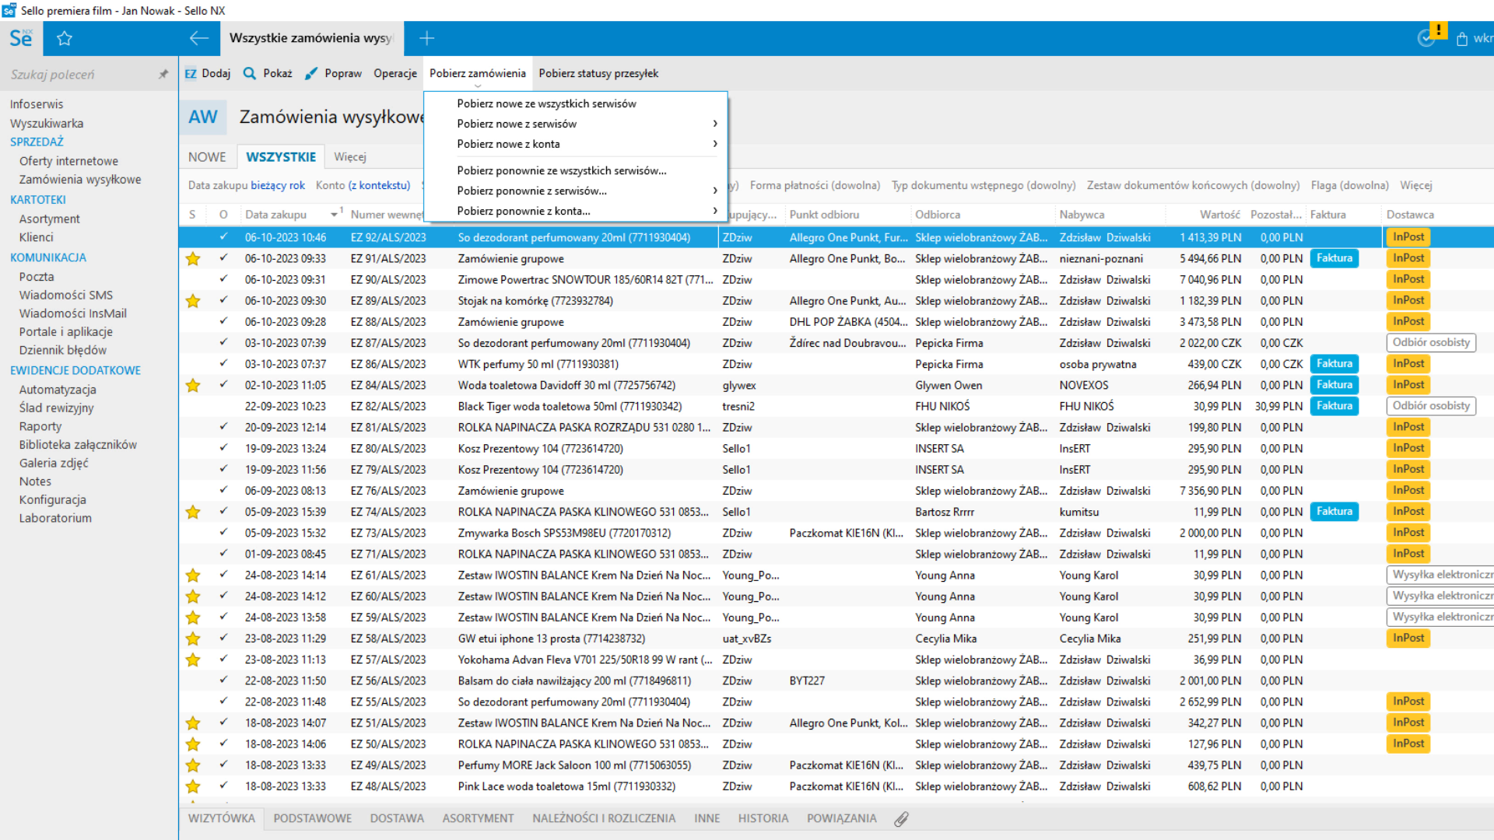
Task: Add a new tab with plus icon
Action: click(x=427, y=38)
